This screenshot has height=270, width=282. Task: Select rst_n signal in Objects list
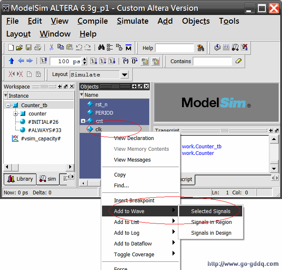(101, 105)
